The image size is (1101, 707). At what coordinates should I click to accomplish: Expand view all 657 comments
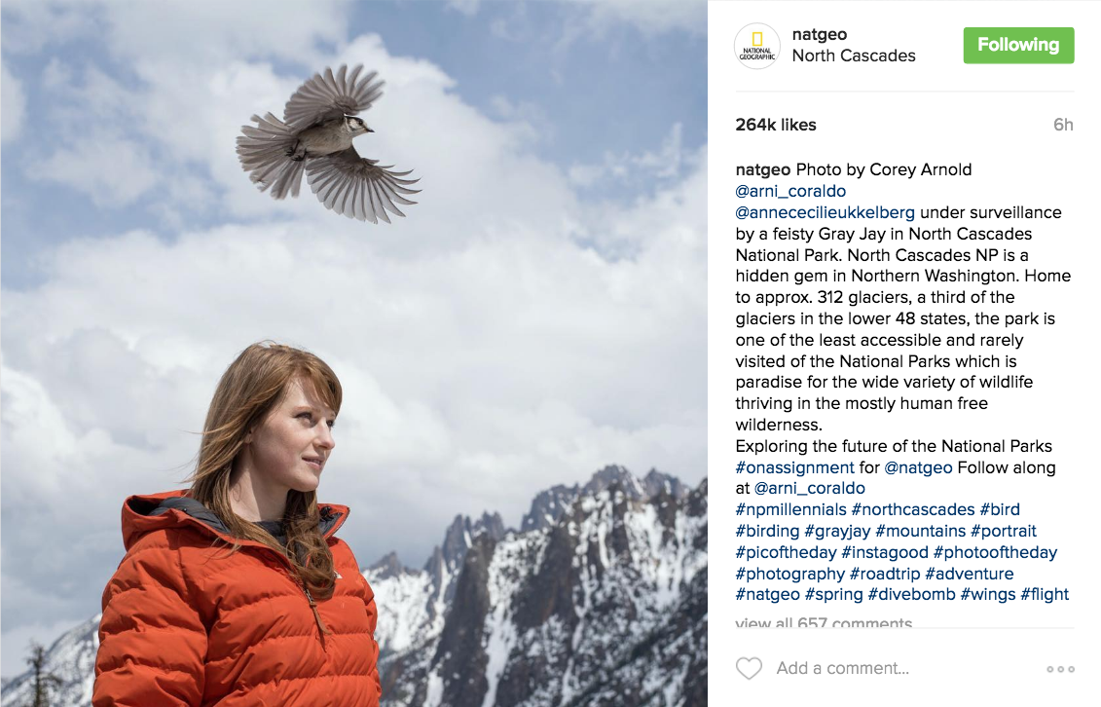[x=824, y=622]
